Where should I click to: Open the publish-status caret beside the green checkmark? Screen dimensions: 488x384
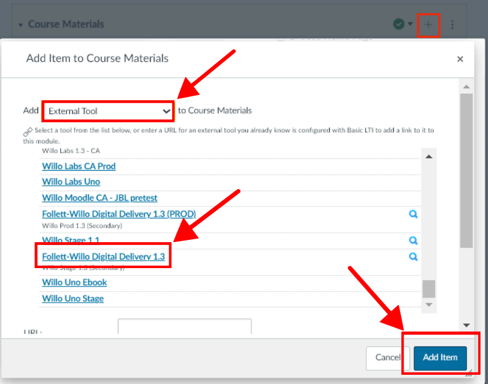pos(410,24)
